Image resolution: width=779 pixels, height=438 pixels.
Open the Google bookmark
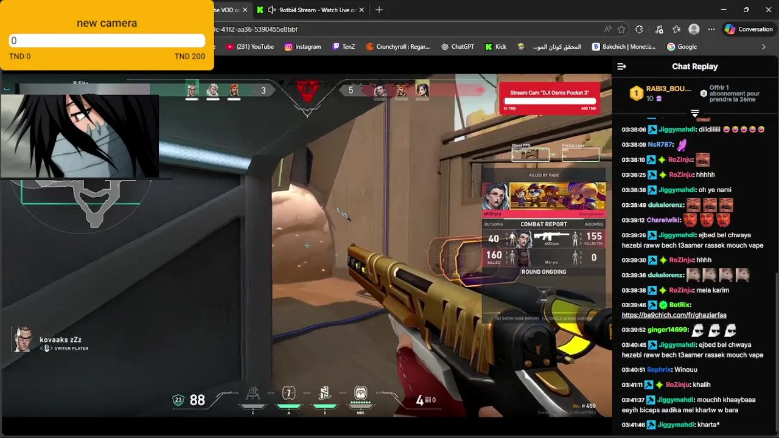click(x=682, y=47)
